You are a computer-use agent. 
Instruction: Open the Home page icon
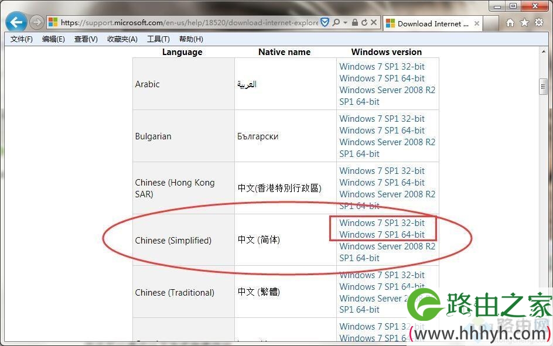click(510, 23)
